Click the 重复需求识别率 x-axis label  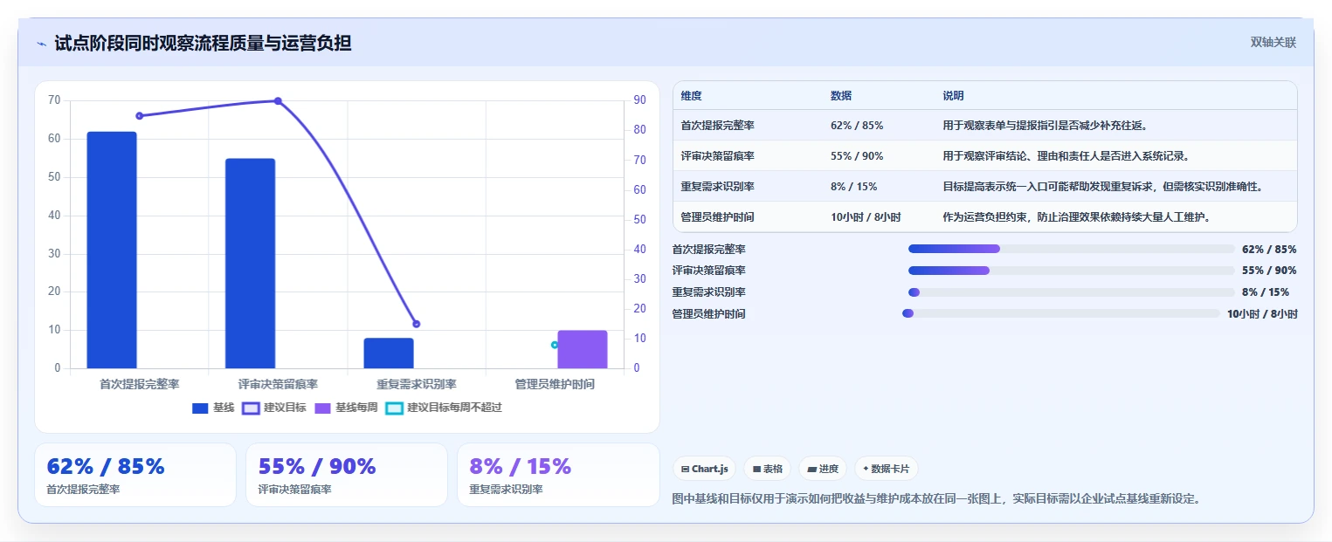(417, 384)
